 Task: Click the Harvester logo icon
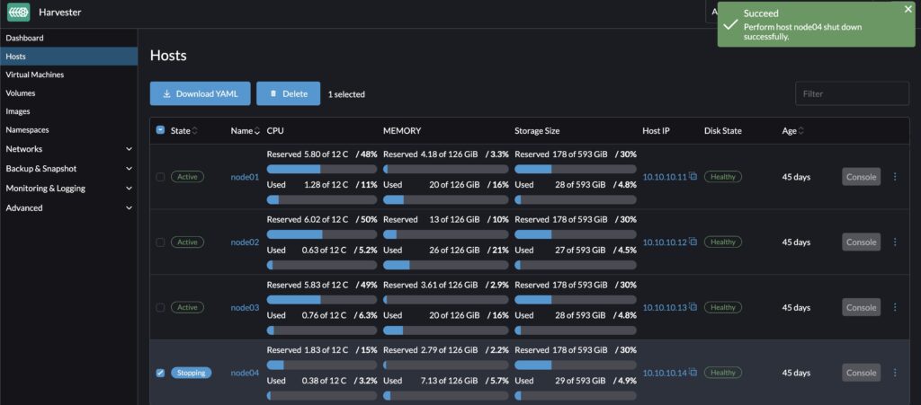tap(19, 13)
